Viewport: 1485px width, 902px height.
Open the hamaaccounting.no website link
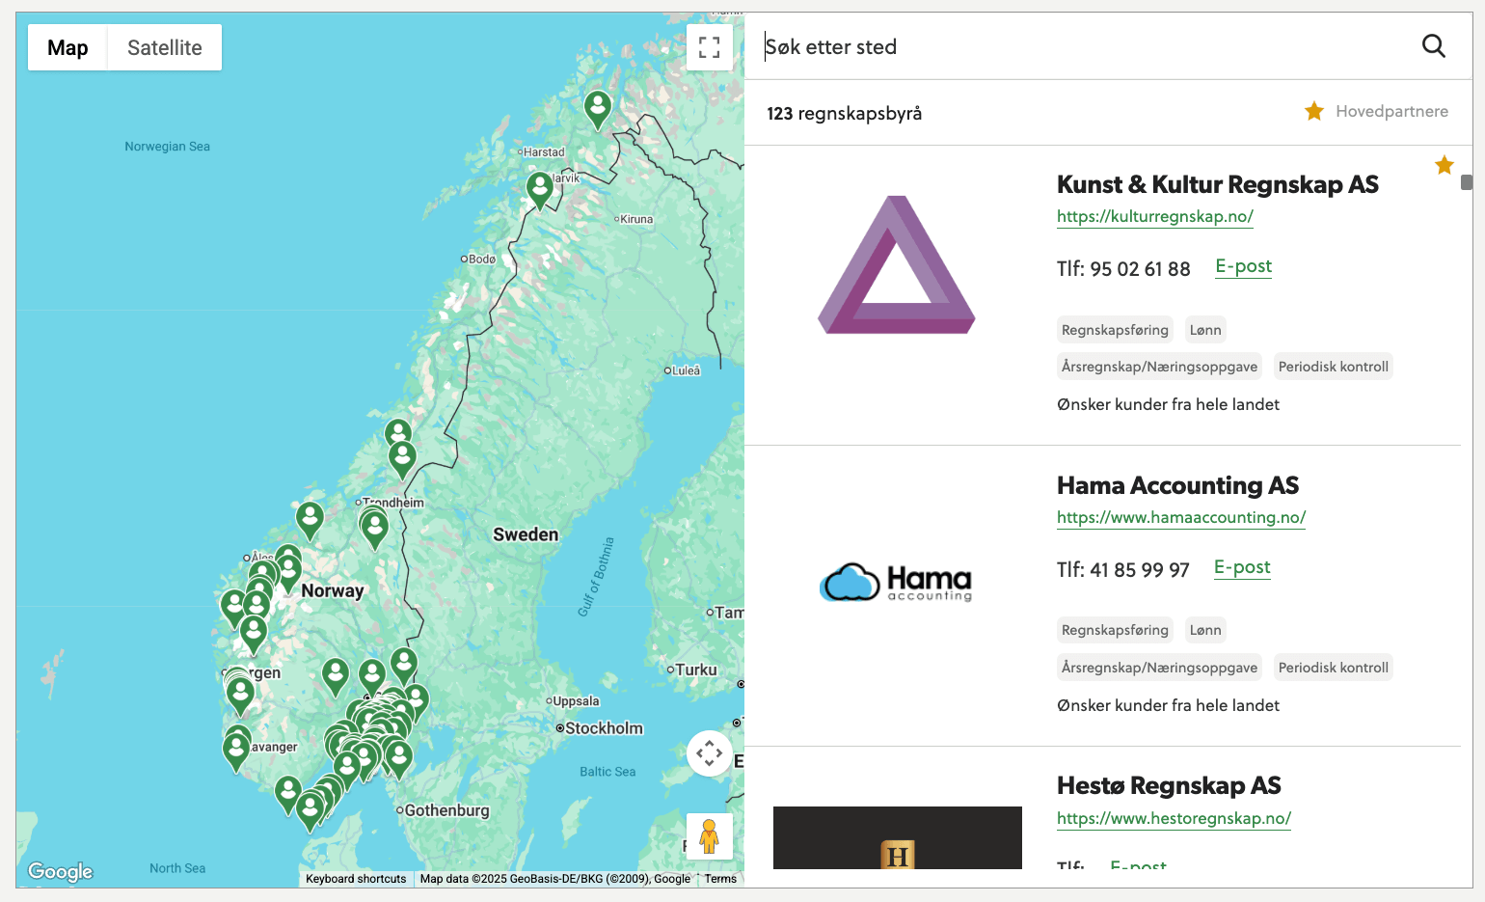[1181, 517]
